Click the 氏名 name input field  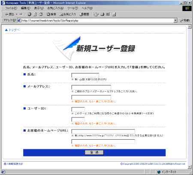(x=85, y=75)
